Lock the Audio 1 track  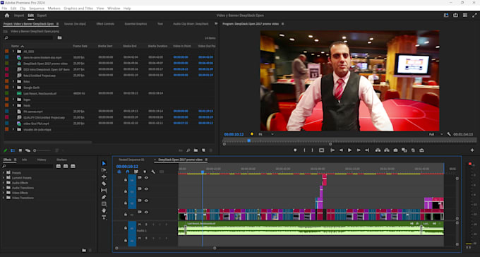coord(126,228)
